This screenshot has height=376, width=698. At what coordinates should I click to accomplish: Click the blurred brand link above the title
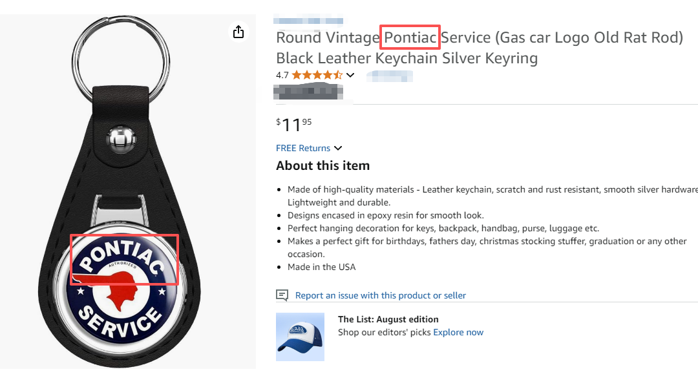click(x=309, y=20)
